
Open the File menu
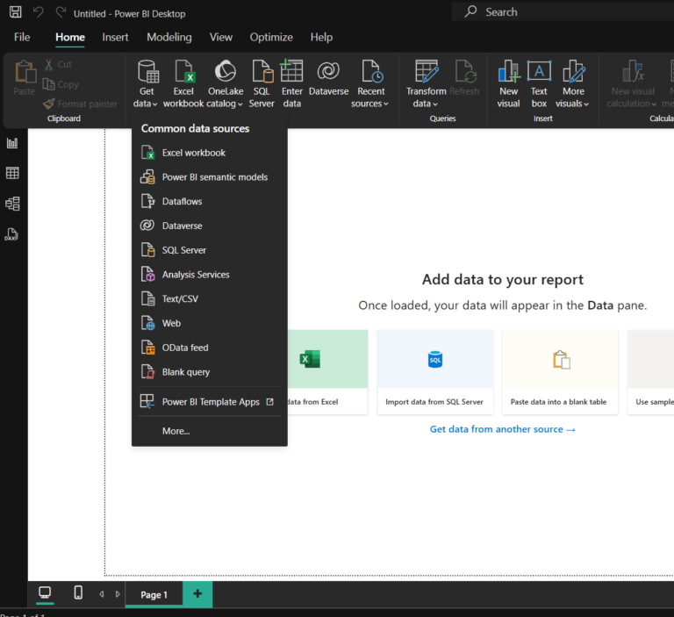tap(22, 37)
